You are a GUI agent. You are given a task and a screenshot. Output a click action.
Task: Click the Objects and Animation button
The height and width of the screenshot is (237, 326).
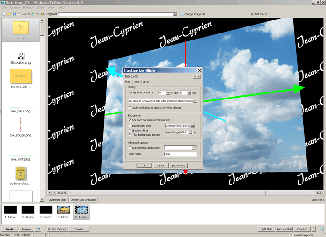(83, 200)
